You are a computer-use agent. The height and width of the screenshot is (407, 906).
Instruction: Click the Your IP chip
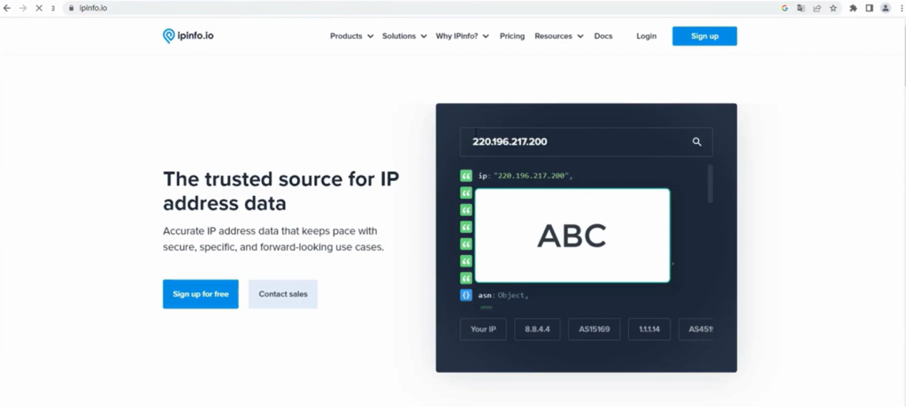483,329
